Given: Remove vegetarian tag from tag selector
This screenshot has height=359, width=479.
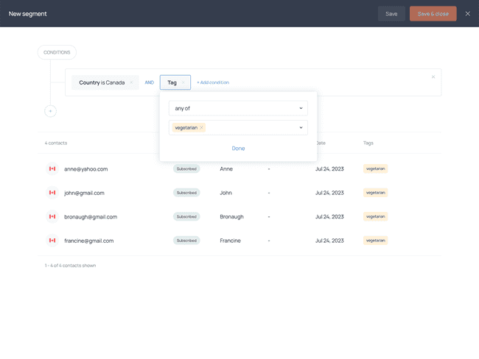Looking at the screenshot, I should [x=201, y=127].
